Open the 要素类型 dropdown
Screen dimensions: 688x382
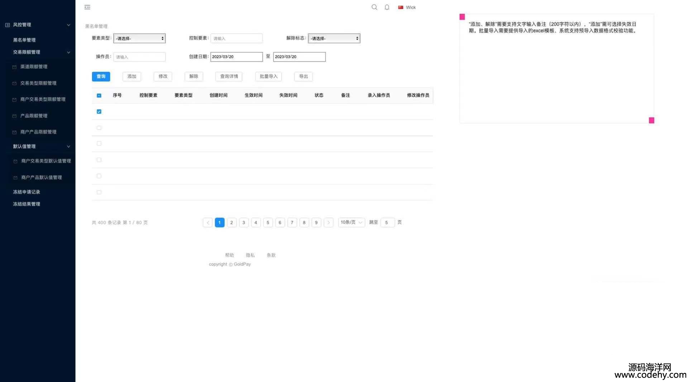coord(139,38)
